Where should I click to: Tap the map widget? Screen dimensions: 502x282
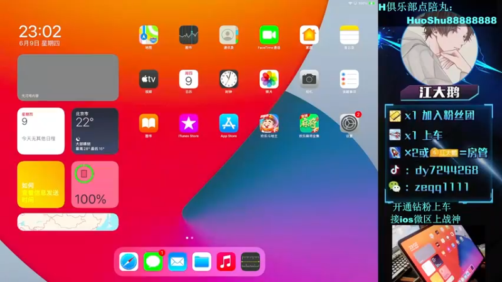[68, 222]
